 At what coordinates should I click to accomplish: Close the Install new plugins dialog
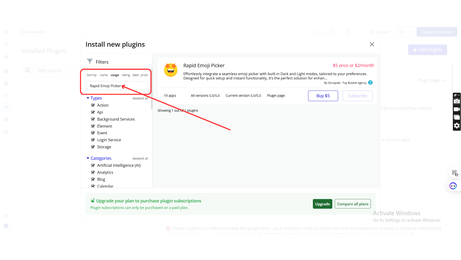[x=372, y=44]
